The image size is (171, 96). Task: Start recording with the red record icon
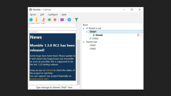click(x=55, y=20)
